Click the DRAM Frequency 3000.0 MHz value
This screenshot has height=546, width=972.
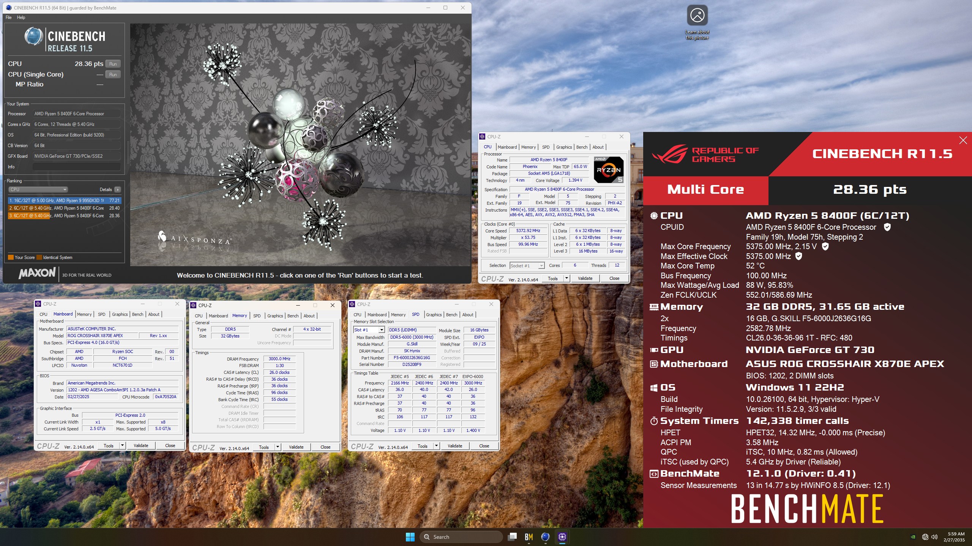pyautogui.click(x=279, y=359)
